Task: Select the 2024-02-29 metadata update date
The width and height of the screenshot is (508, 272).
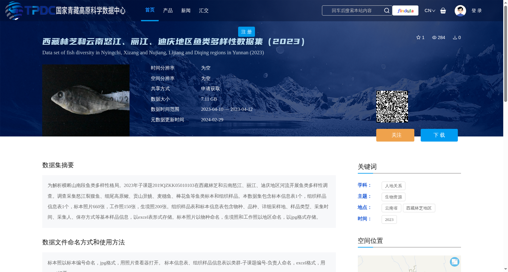Action: [x=212, y=120]
